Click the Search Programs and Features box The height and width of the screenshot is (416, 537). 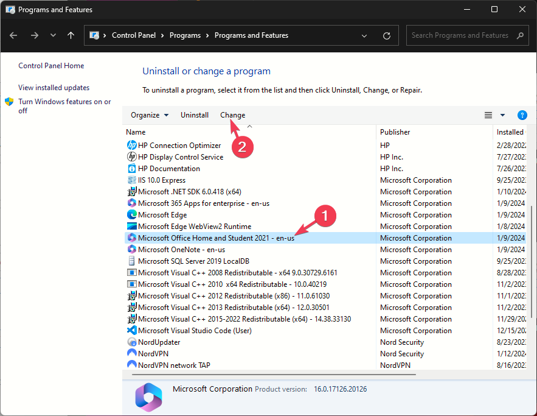460,35
